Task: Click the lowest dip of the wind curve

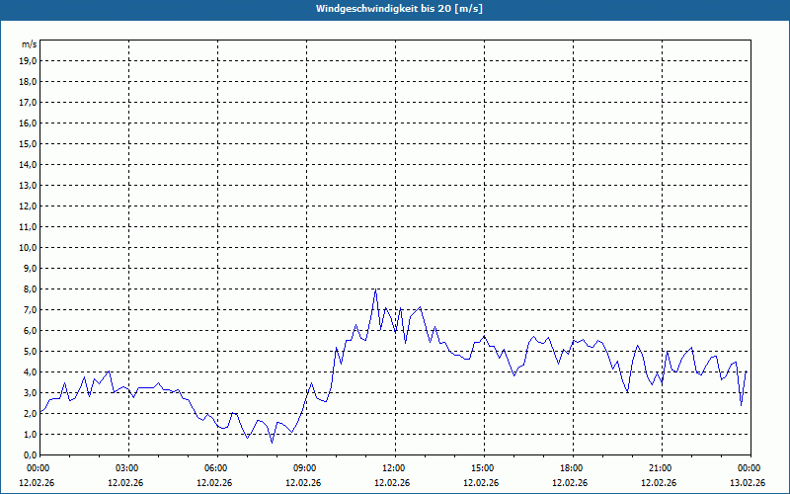Action: pos(272,442)
